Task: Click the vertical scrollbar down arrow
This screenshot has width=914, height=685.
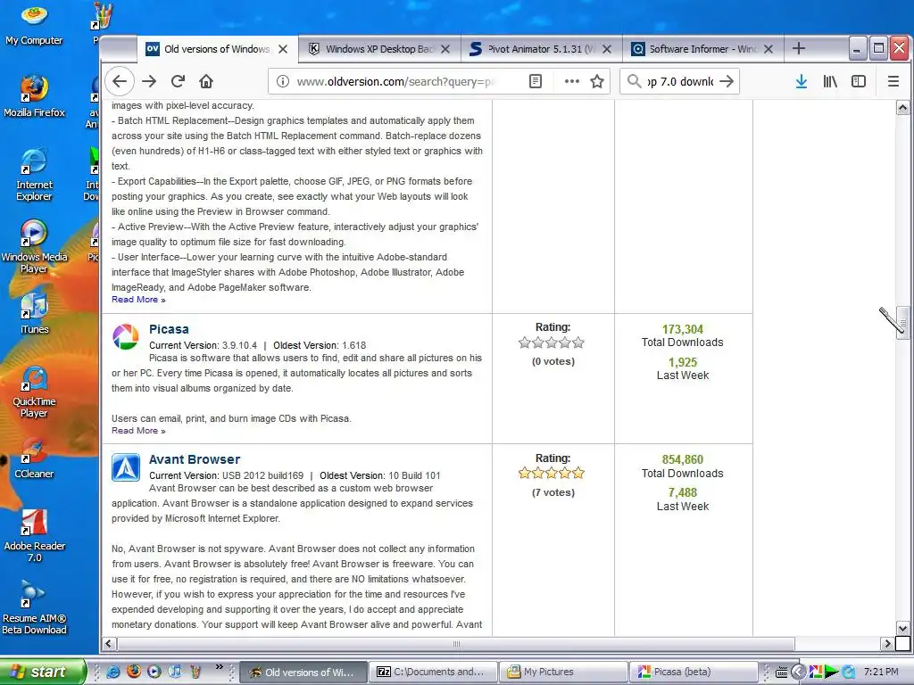Action: tap(902, 629)
